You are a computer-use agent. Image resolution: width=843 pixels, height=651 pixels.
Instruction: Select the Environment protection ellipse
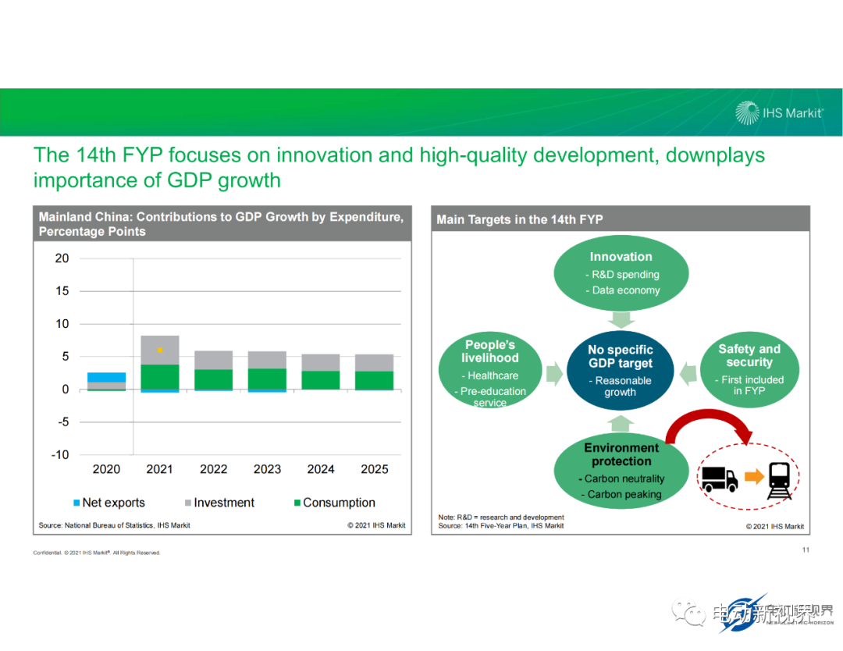pos(621,471)
